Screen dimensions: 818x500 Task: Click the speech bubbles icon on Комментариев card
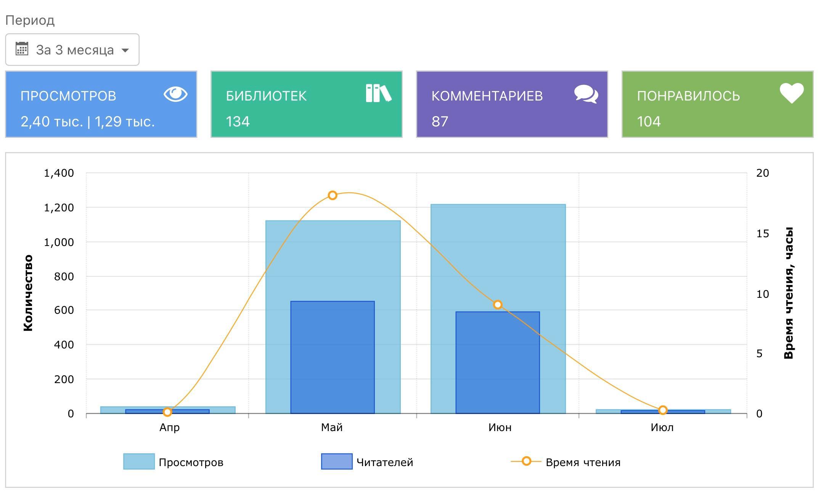pyautogui.click(x=586, y=94)
